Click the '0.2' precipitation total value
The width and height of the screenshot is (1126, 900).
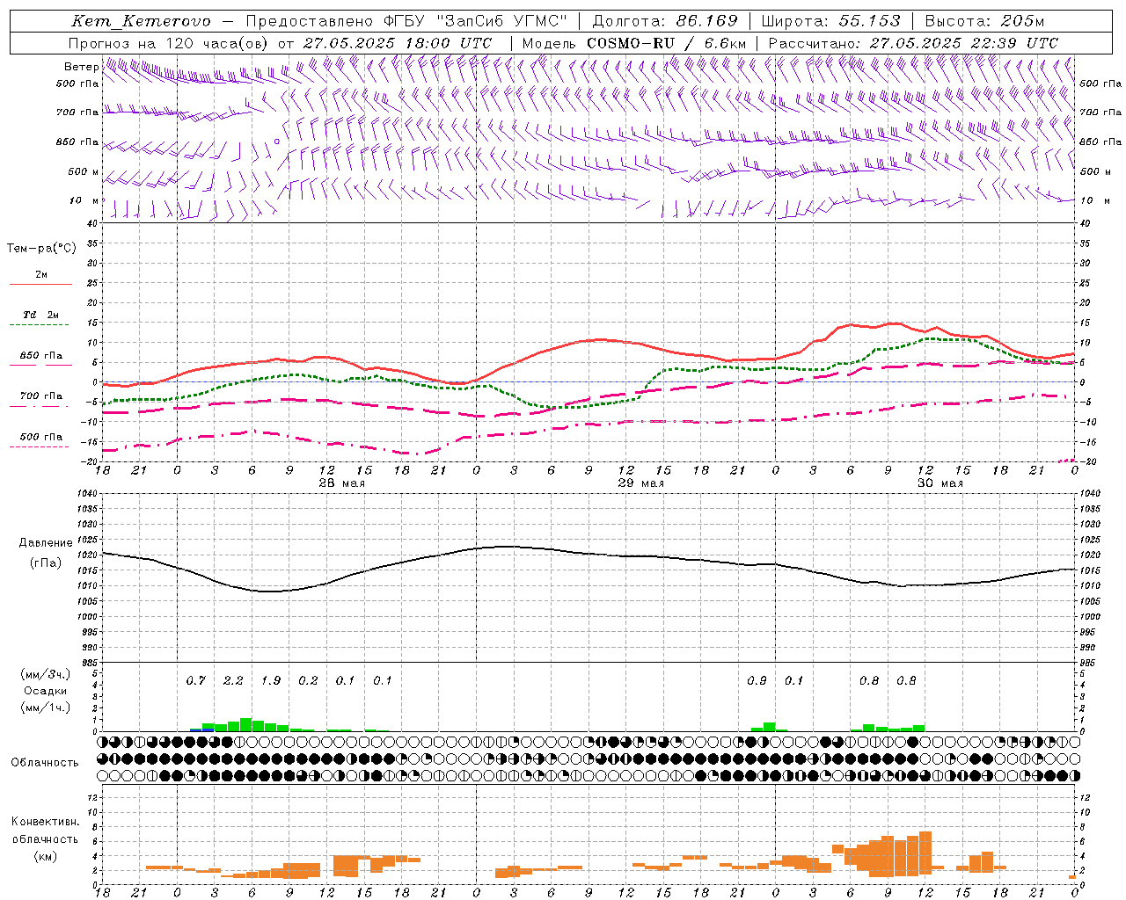308,680
